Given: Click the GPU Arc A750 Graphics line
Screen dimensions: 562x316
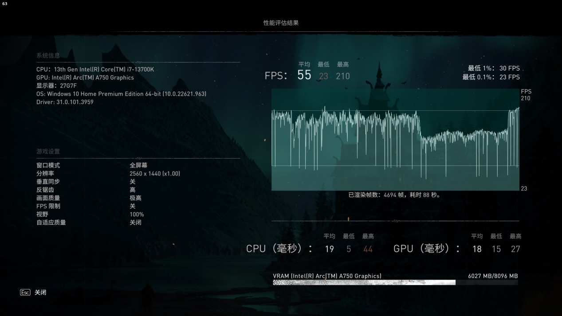Looking at the screenshot, I should pyautogui.click(x=85, y=78).
